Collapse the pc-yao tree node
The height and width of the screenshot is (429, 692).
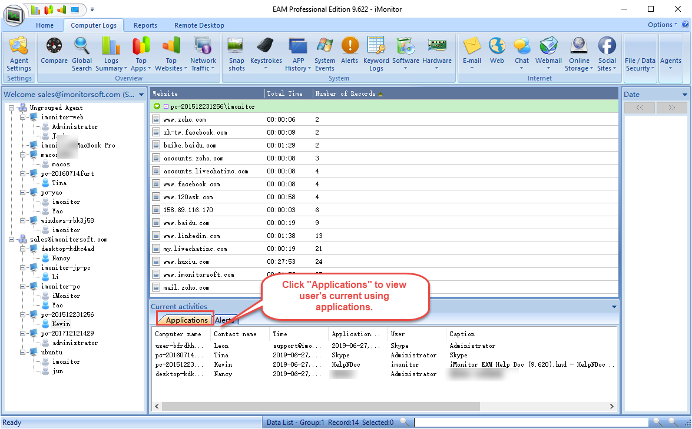pyautogui.click(x=22, y=192)
